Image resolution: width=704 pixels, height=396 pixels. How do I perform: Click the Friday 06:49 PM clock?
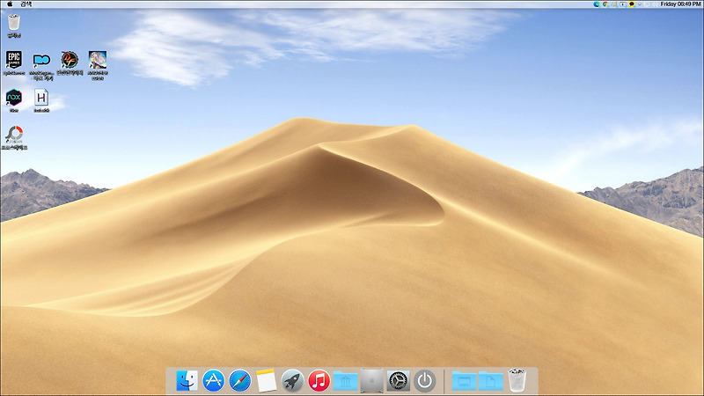[x=680, y=4]
